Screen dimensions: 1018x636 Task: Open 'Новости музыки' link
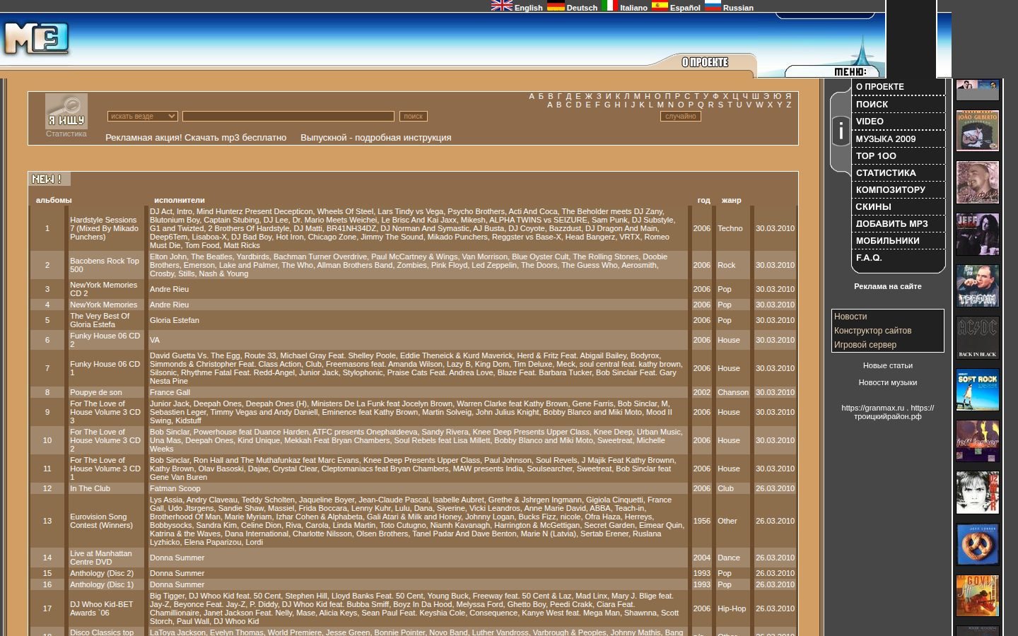(x=888, y=382)
